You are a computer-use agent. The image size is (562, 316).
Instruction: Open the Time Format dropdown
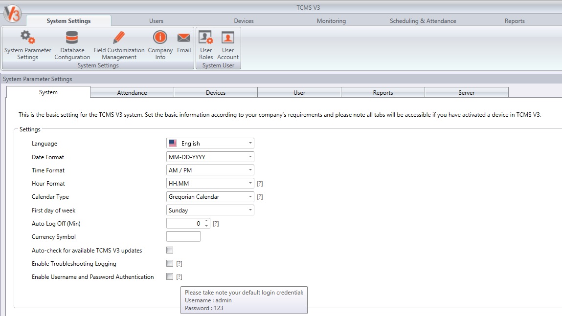[210, 170]
